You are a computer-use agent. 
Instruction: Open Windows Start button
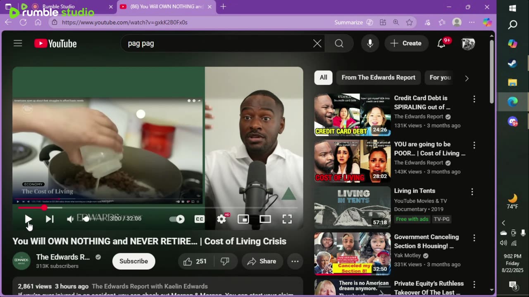coord(512,8)
